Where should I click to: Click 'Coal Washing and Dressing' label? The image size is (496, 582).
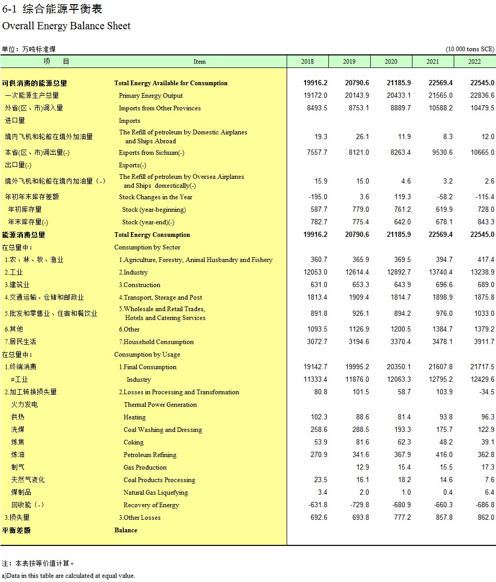point(163,430)
